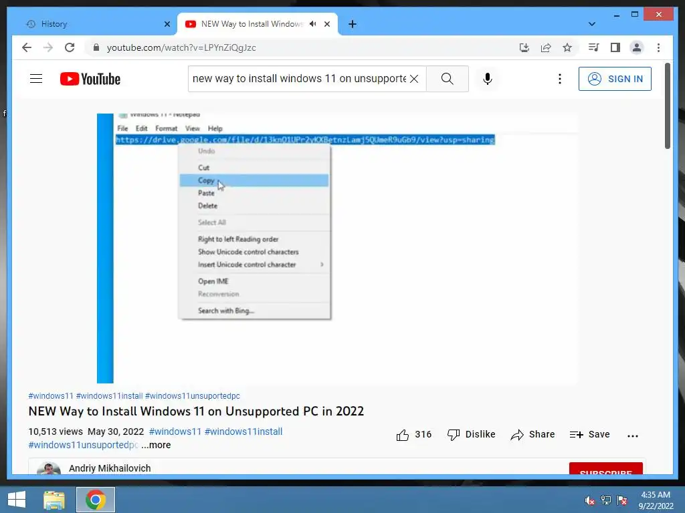Share this page via address bar icon
This screenshot has height=513, width=685.
tap(546, 47)
